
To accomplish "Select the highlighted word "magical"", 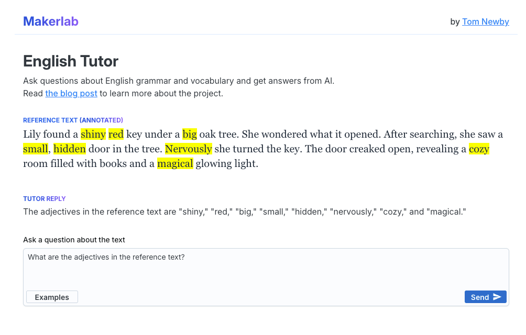I will click(x=175, y=164).
